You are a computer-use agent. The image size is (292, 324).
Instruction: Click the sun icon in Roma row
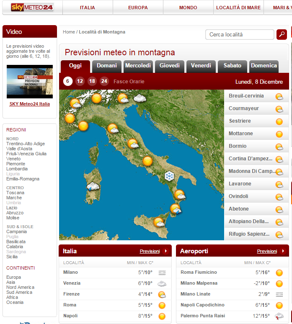tap(162, 306)
